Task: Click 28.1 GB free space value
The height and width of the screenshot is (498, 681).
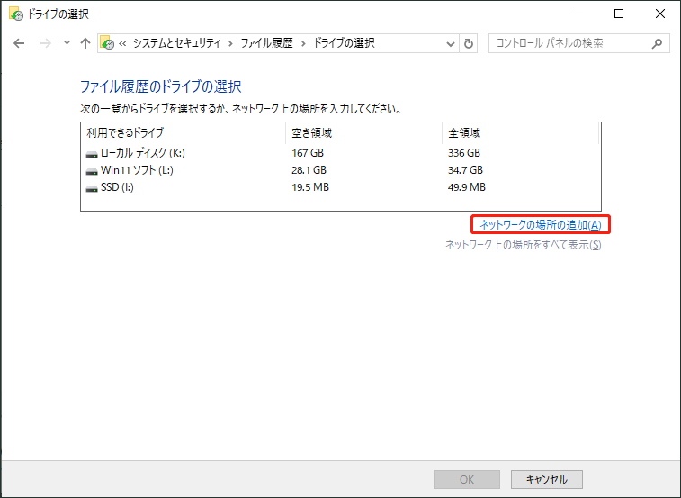Action: (x=309, y=170)
